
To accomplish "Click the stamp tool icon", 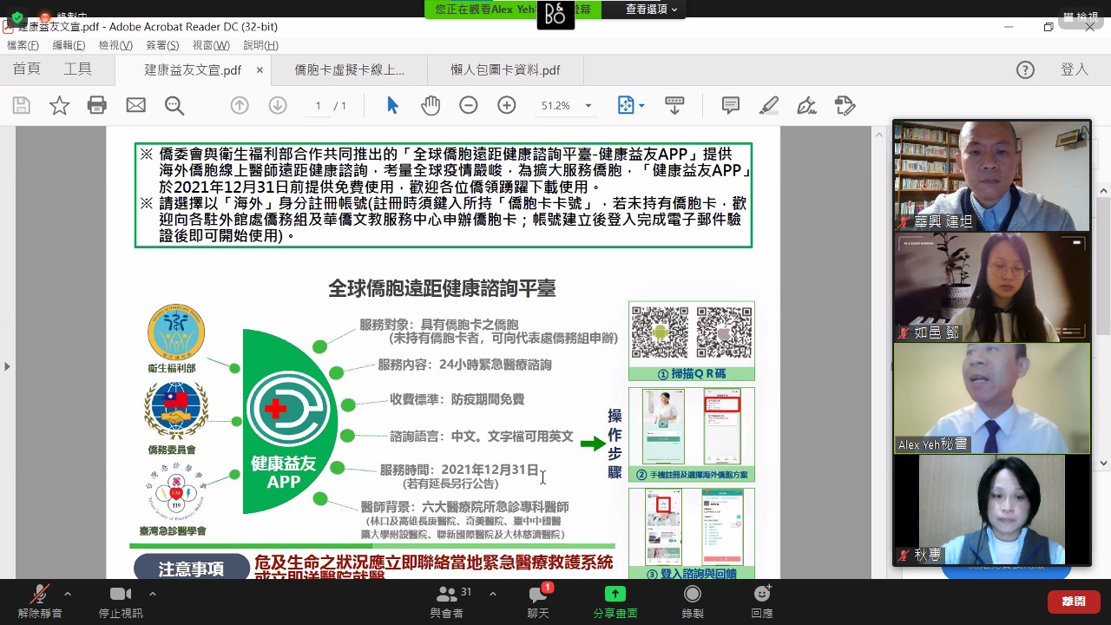I will click(845, 106).
